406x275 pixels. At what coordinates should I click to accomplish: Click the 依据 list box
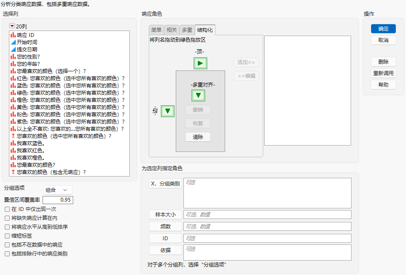click(x=267, y=253)
